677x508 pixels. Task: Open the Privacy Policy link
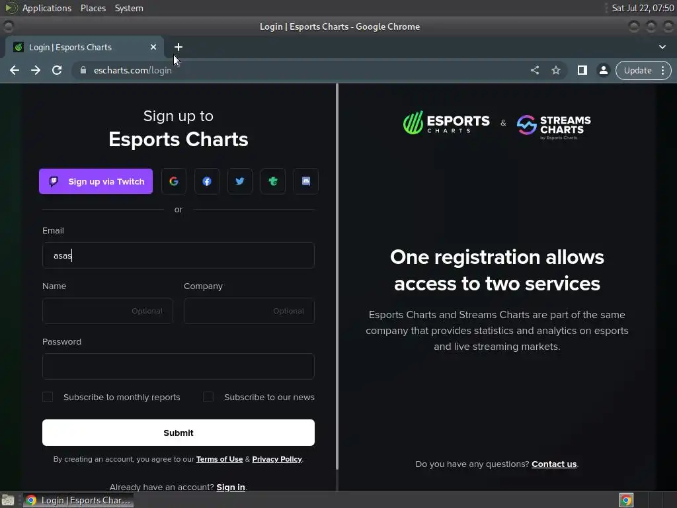click(x=277, y=459)
